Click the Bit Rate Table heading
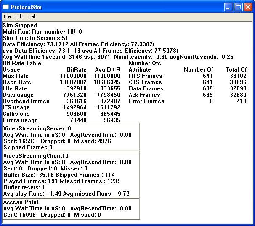Screen dimensions: 255x226 pyautogui.click(x=22, y=63)
